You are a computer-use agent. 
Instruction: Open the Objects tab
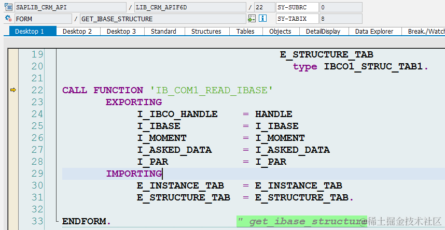(x=280, y=31)
